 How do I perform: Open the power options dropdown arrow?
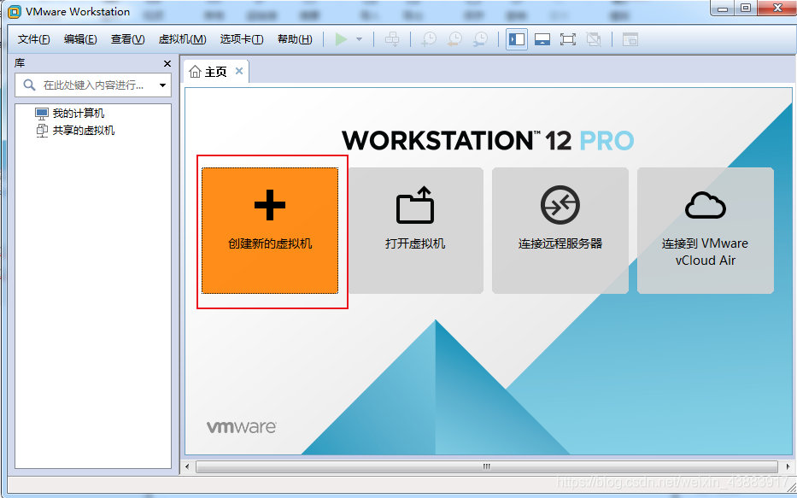[x=359, y=39]
